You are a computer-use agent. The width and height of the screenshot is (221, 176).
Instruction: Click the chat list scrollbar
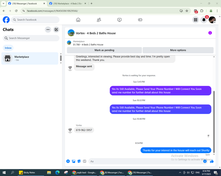(x=61, y=58)
